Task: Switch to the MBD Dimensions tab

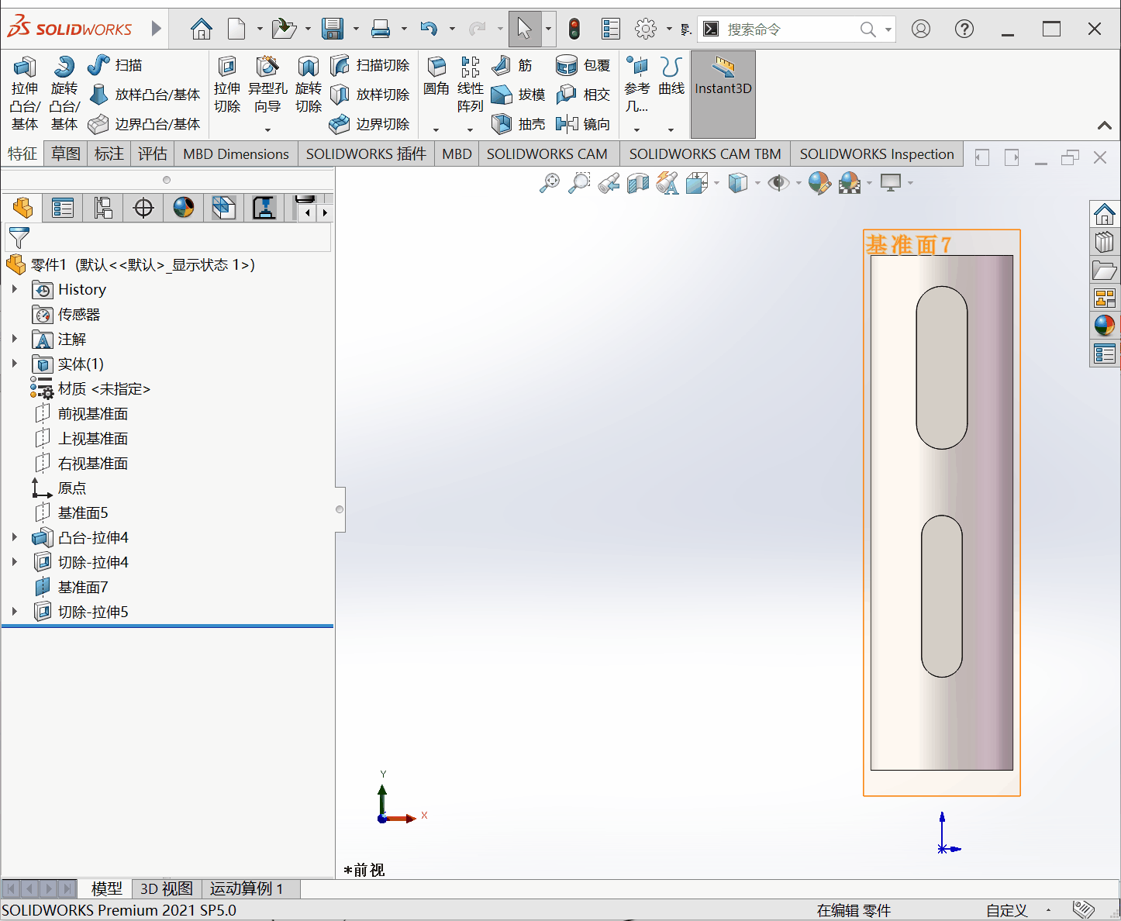Action: (x=236, y=154)
